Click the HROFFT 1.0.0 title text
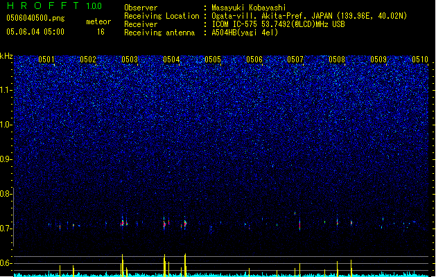The image size is (436, 277). click(55, 6)
